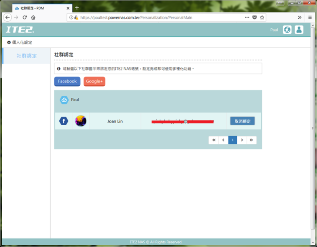Go to previous page arrow

point(223,140)
